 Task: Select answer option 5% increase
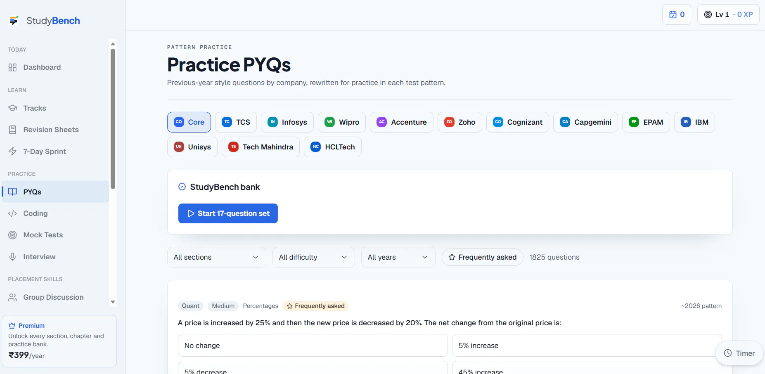pyautogui.click(x=587, y=346)
